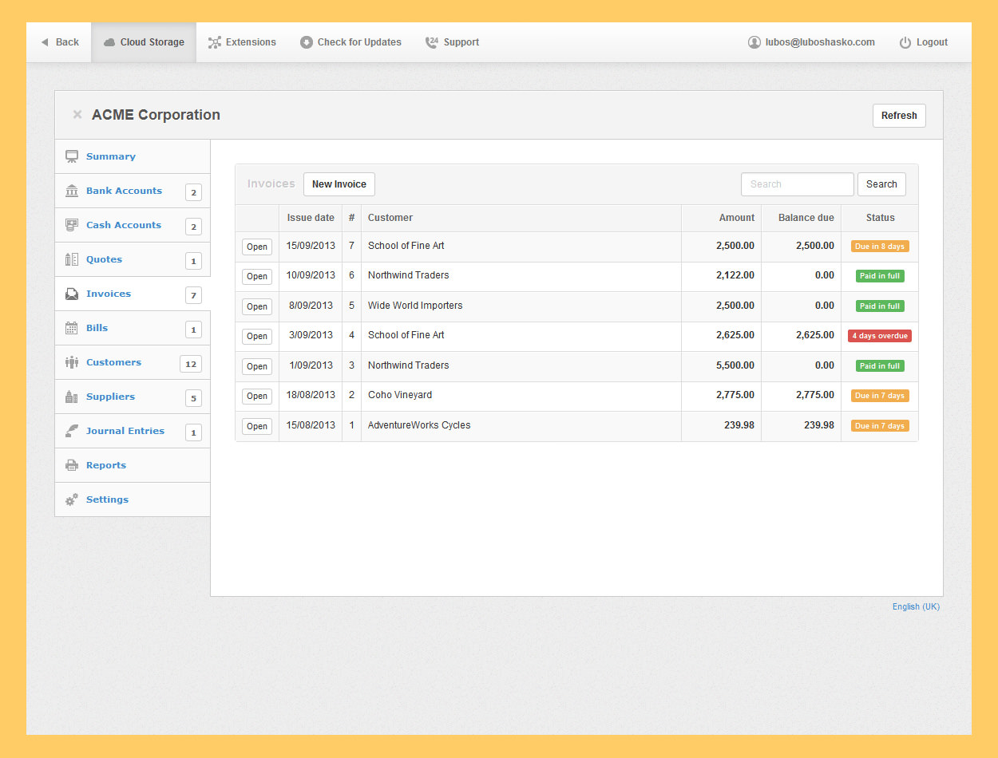The image size is (998, 758).
Task: Click the Suppliers buildings icon
Action: click(x=72, y=397)
